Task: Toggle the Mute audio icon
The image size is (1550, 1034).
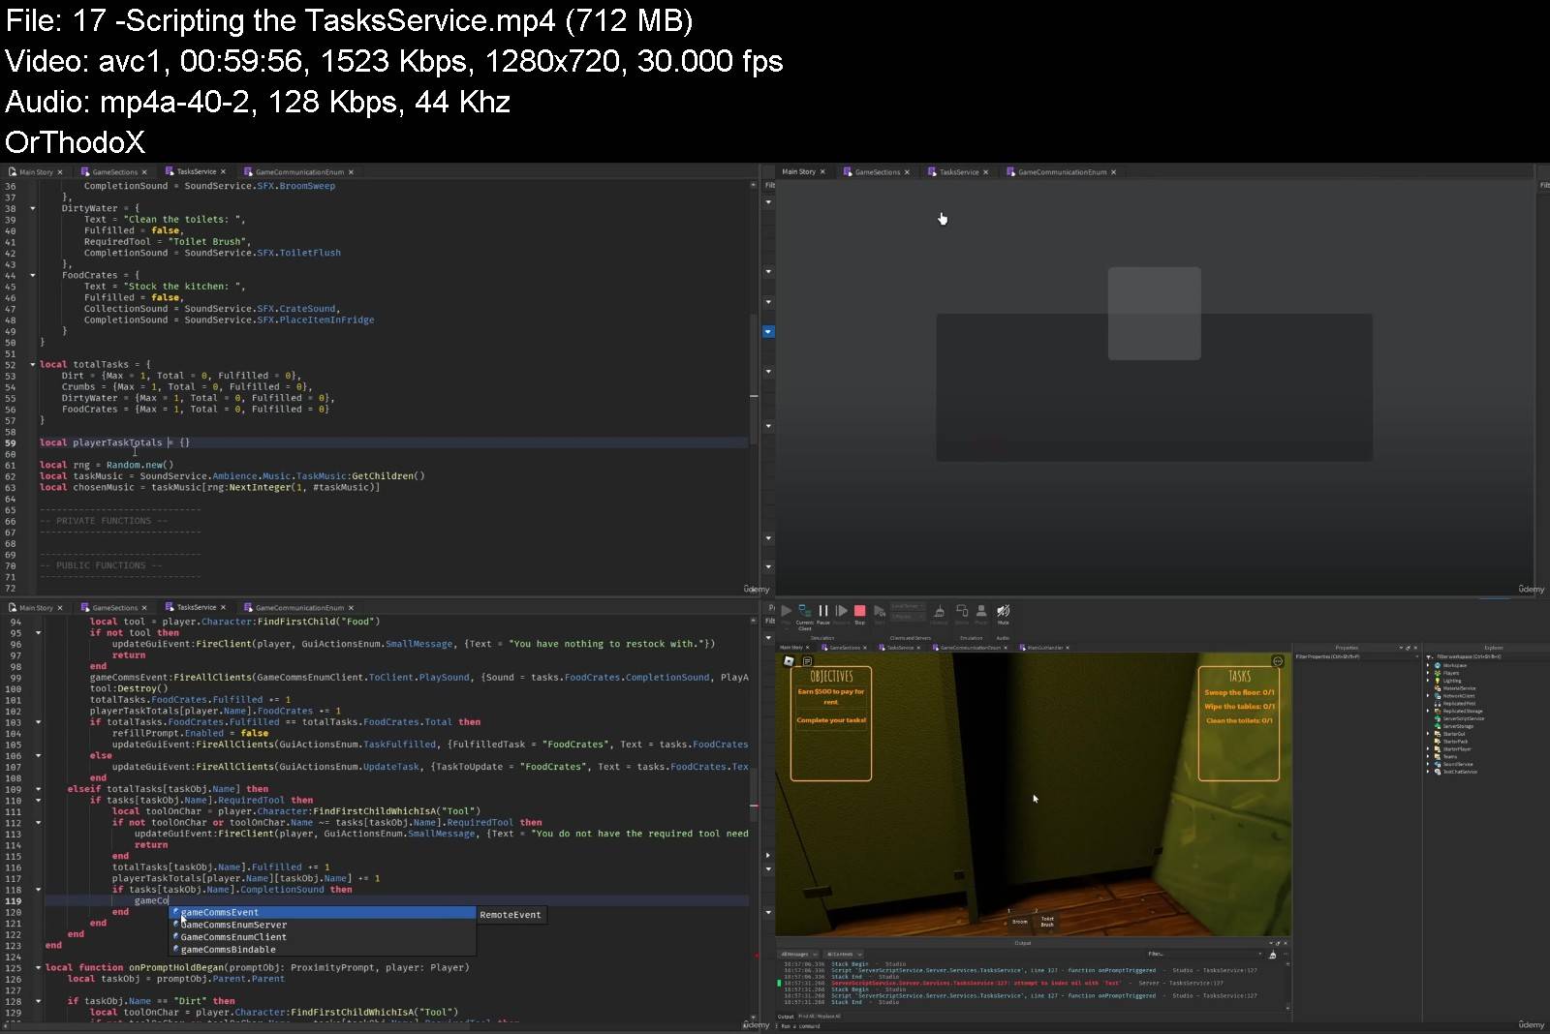Action: coord(1004,611)
